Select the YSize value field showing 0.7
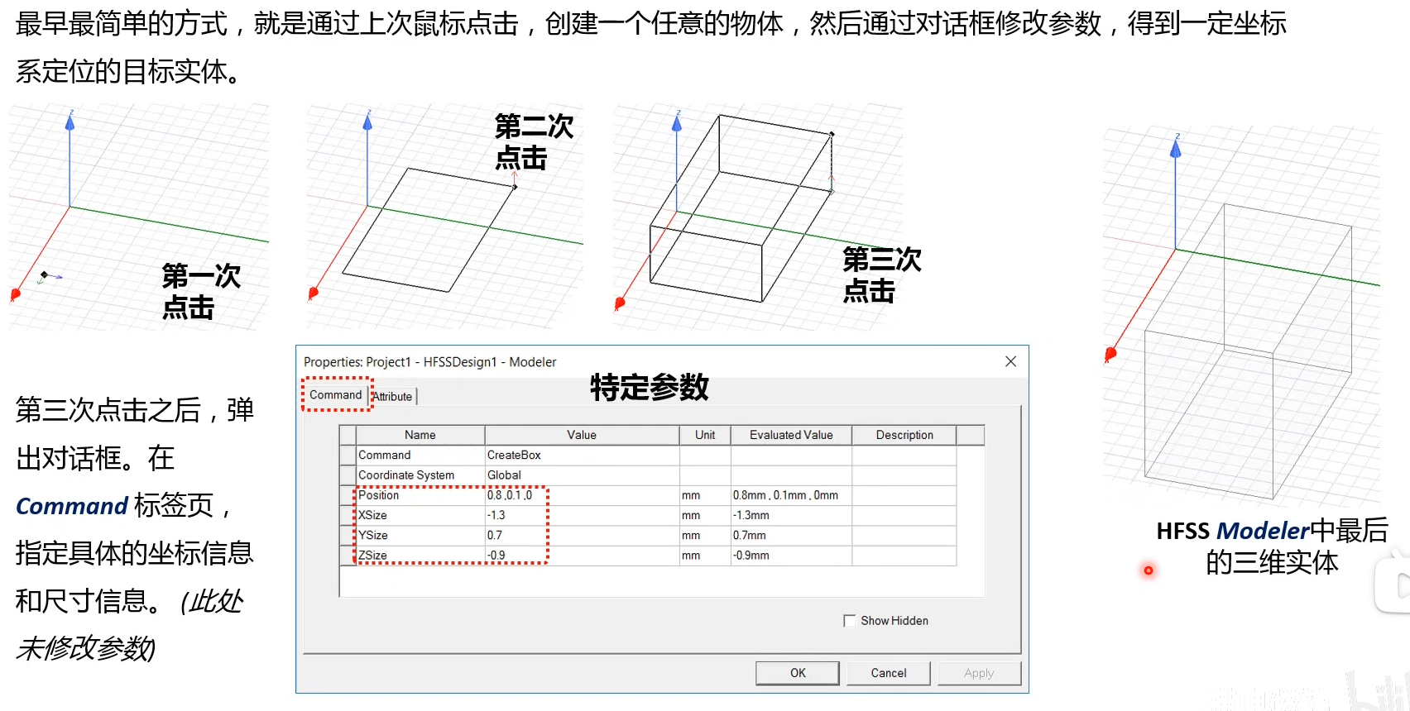The width and height of the screenshot is (1410, 711). tap(581, 536)
